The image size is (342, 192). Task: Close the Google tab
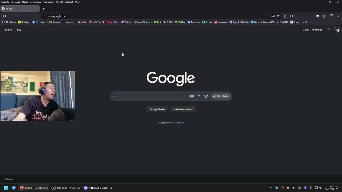pos(37,9)
